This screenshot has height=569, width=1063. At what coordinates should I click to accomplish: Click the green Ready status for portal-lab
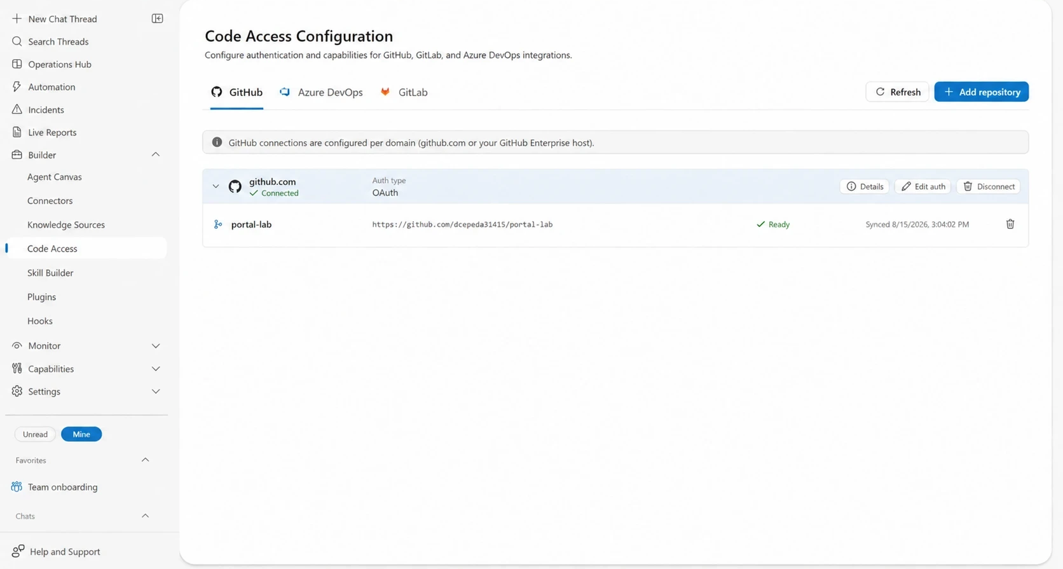pyautogui.click(x=773, y=224)
